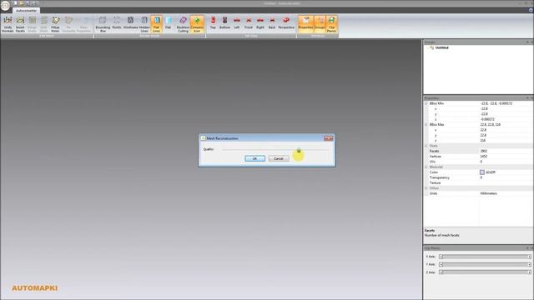This screenshot has width=534, height=300.
Task: Select the Vertices property row
Action: (x=478, y=157)
